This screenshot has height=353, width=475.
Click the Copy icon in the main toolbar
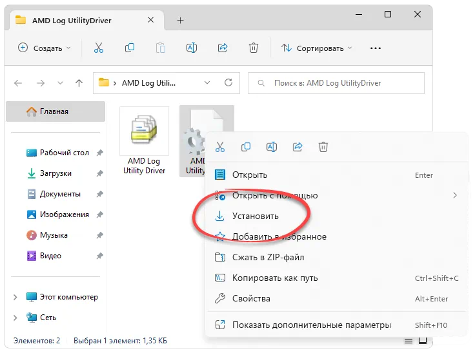click(x=130, y=48)
